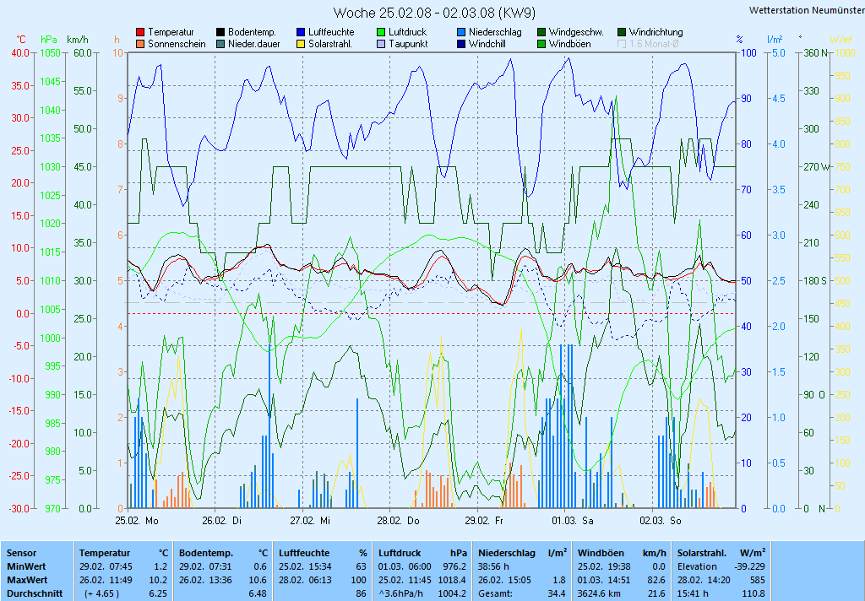Click the orange Sonnenschein legend icon
The height and width of the screenshot is (601, 865).
(140, 44)
